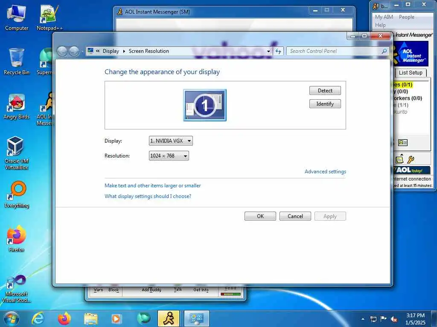Image resolution: width=437 pixels, height=327 pixels.
Task: Select the buddy group ending in orkers (0/0)
Action: 408,98
